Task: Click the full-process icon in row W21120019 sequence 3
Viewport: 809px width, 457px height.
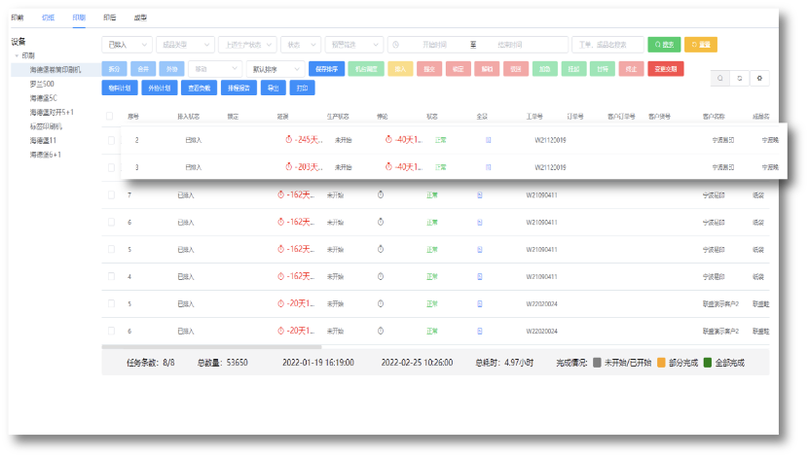Action: point(488,167)
